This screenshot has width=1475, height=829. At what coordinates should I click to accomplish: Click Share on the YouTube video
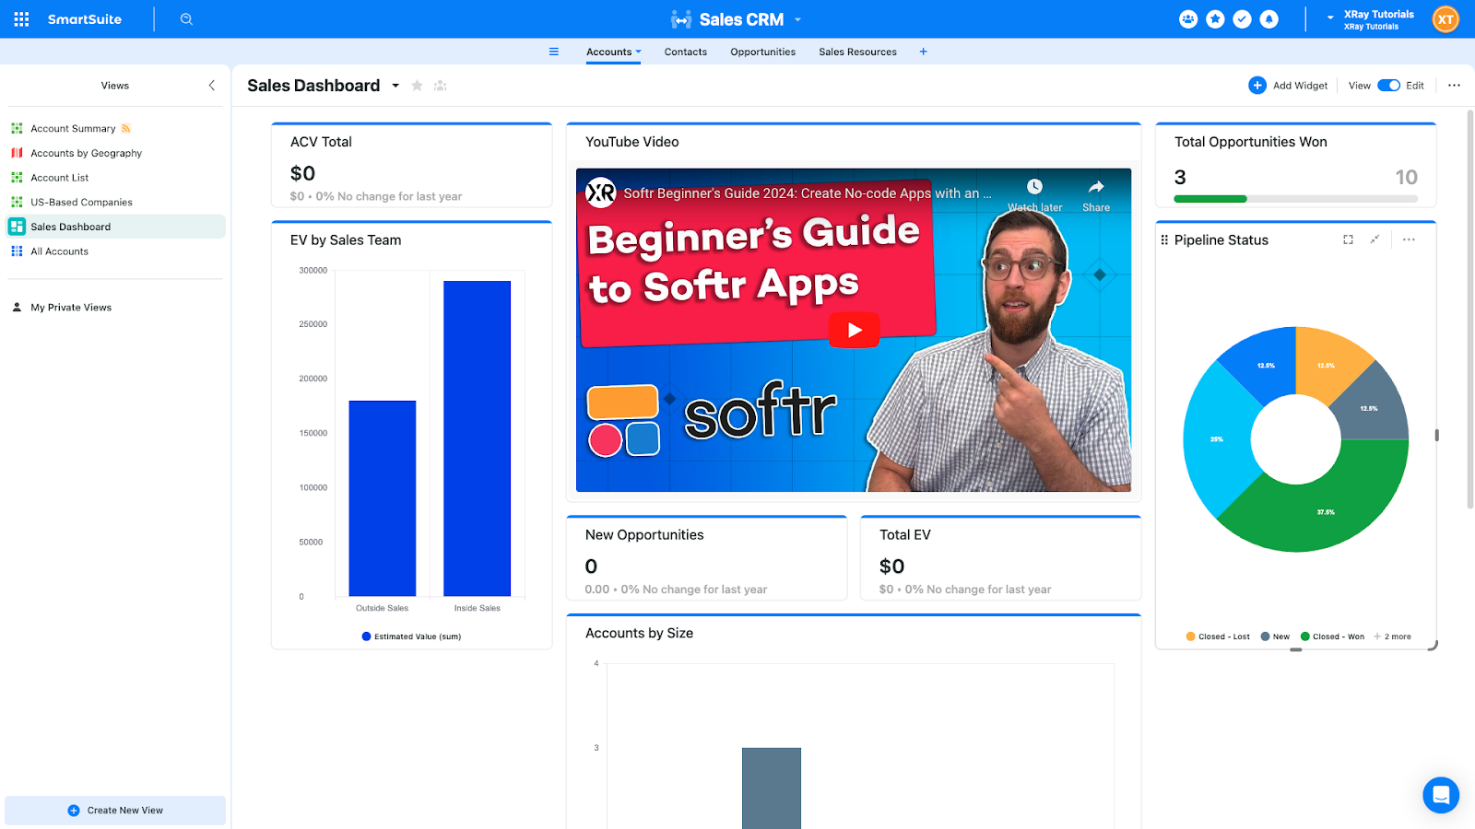(x=1096, y=195)
